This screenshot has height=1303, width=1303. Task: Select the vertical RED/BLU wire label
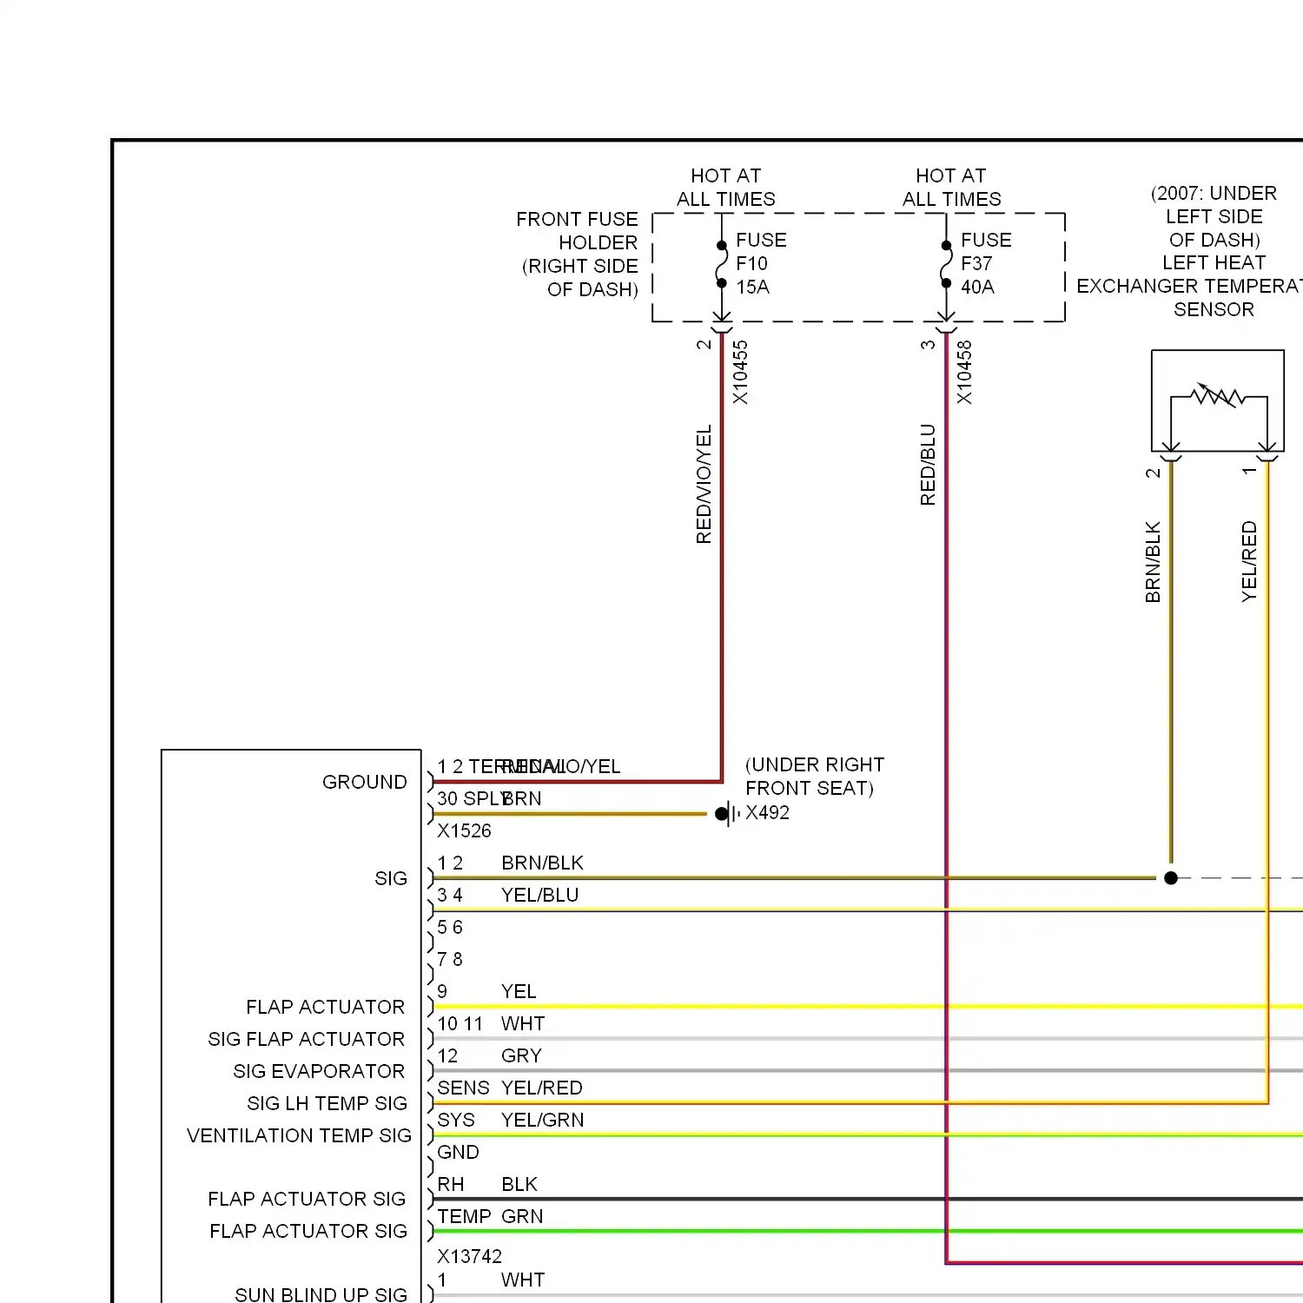click(928, 465)
